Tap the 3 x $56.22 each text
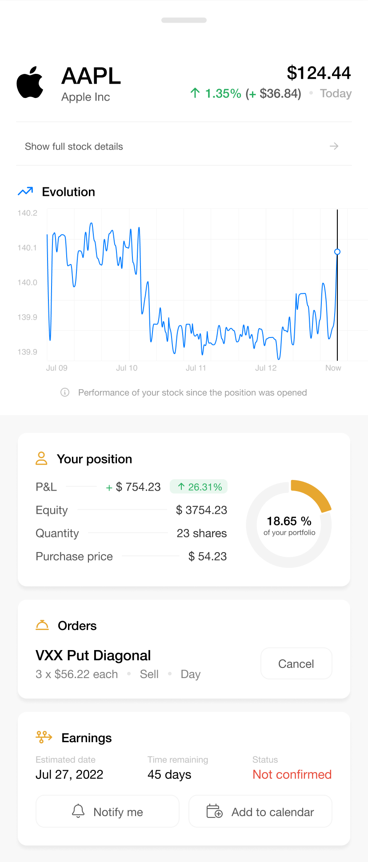The image size is (368, 862). click(77, 674)
